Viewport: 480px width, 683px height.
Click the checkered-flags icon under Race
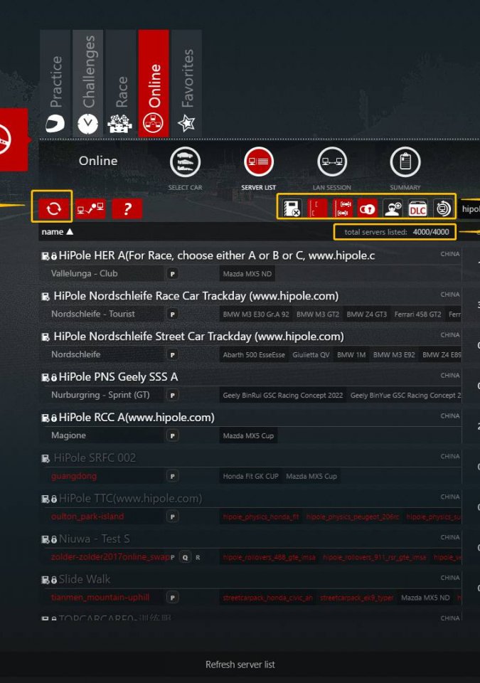coord(120,124)
